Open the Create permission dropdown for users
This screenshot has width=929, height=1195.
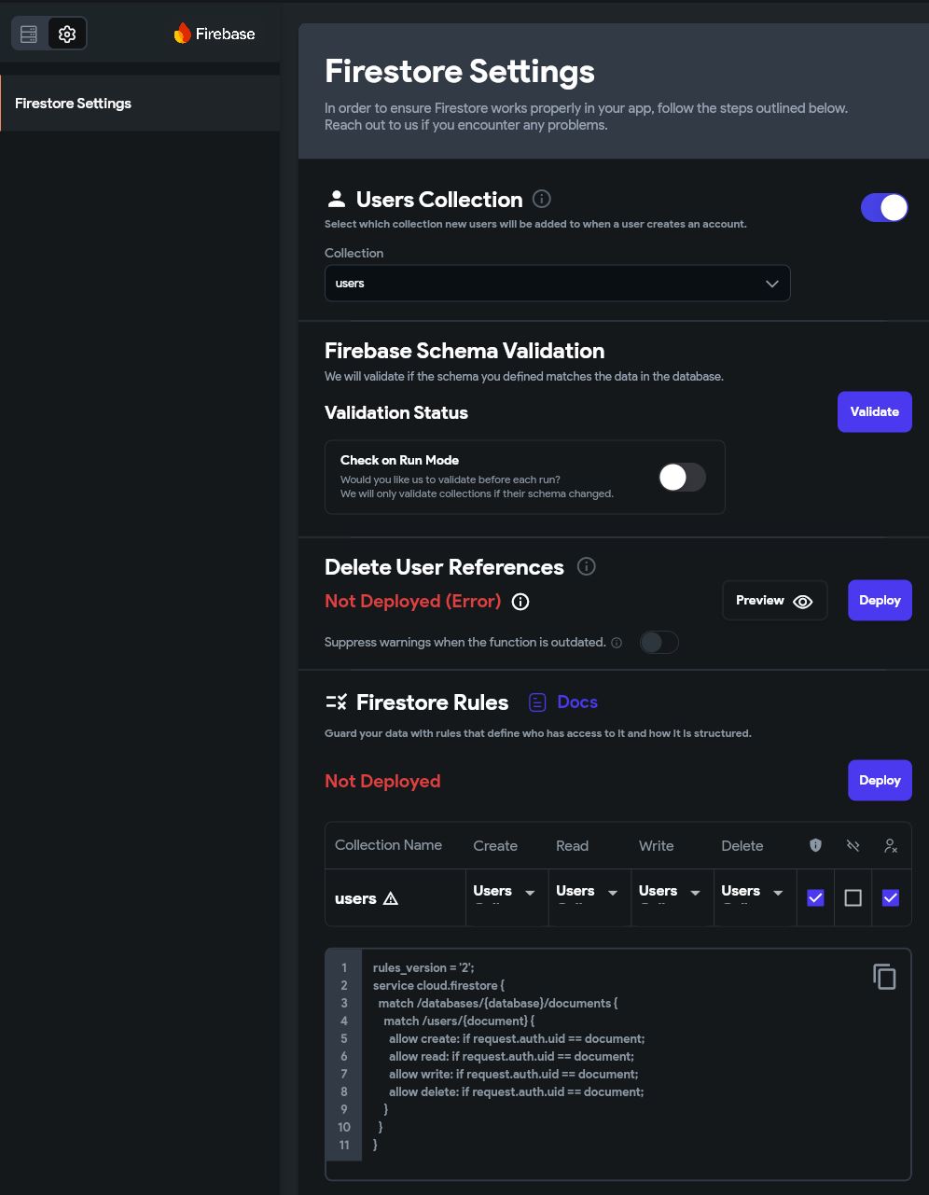(x=506, y=897)
